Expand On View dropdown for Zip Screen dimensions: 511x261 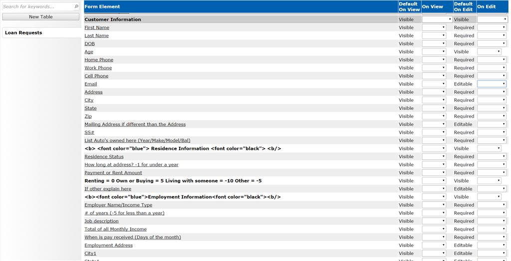pyautogui.click(x=434, y=116)
